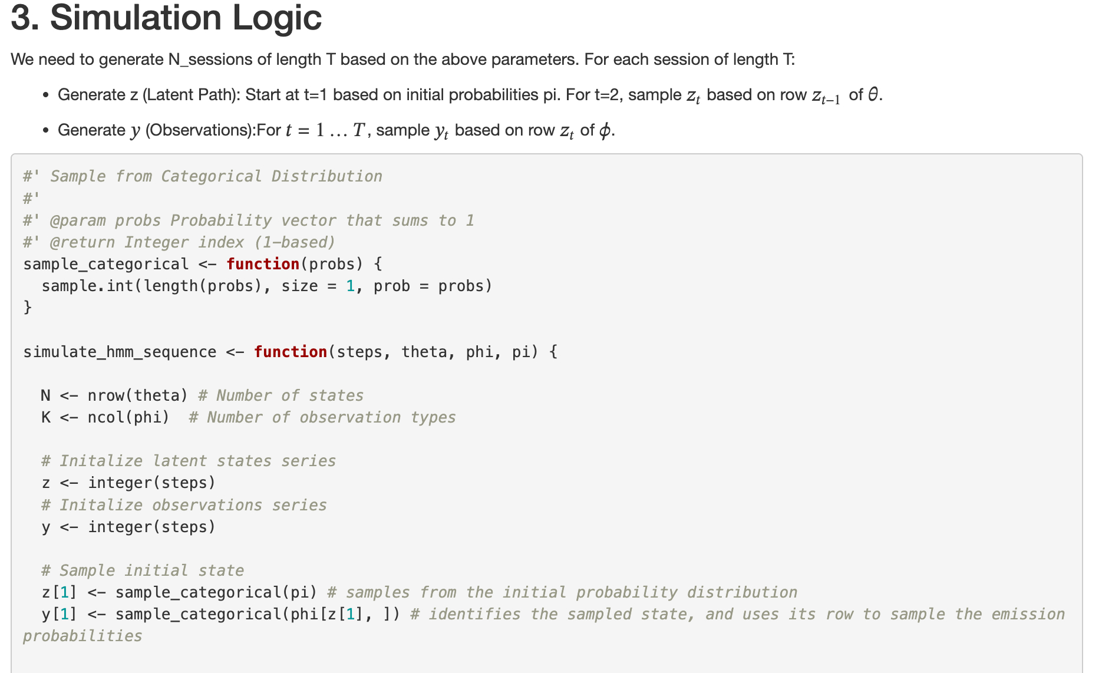This screenshot has height=673, width=1102.
Task: Click the "y <- integer(steps)" line
Action: 128,527
